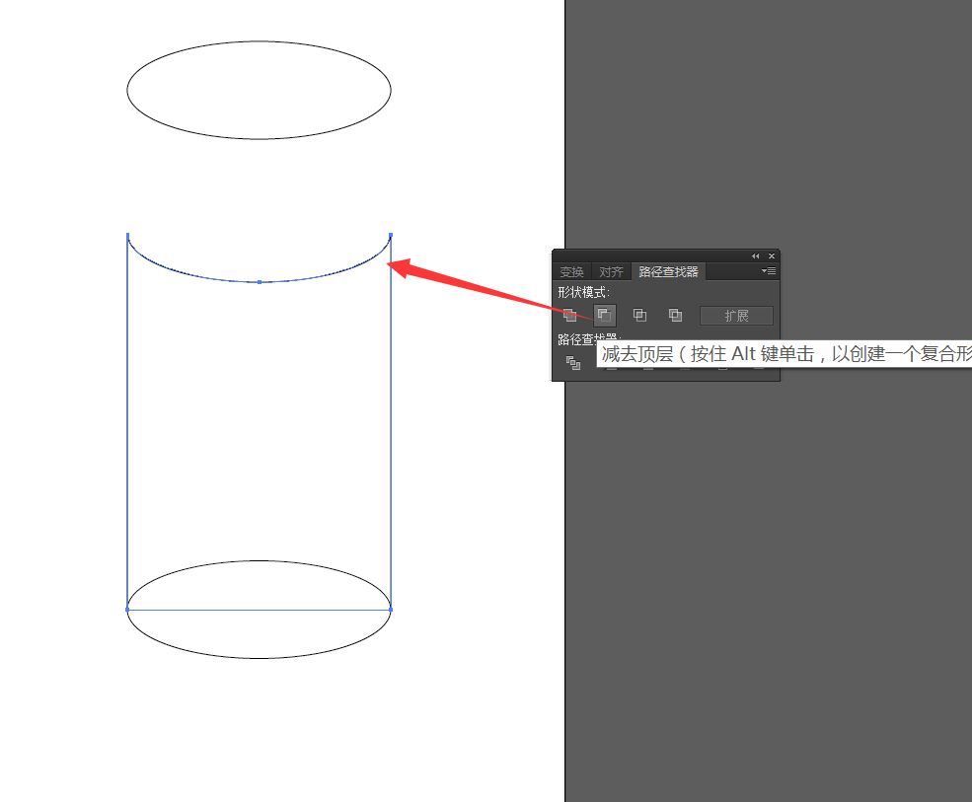Collapse the panel using double-arrow icon
Screen dimensions: 972x802
click(756, 256)
